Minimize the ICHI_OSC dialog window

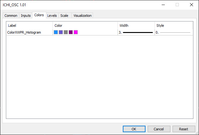[x=163, y=5]
